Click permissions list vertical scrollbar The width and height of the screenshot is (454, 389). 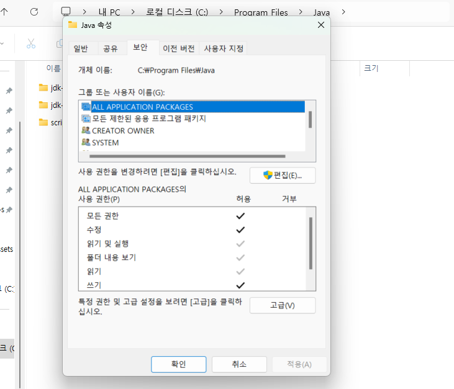(x=311, y=243)
